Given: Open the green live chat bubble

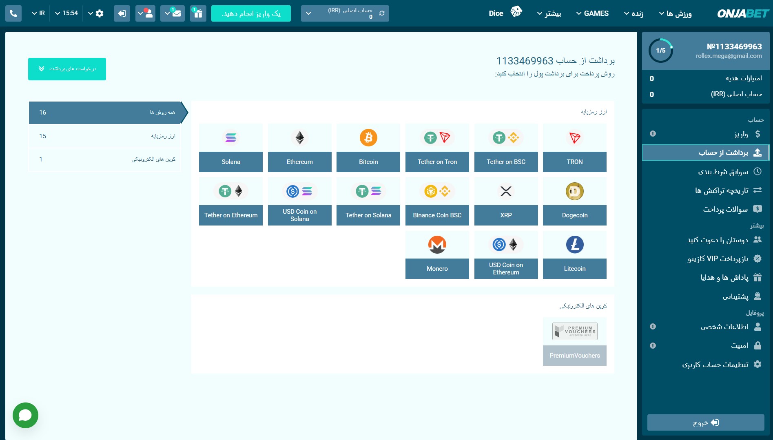Looking at the screenshot, I should [25, 415].
